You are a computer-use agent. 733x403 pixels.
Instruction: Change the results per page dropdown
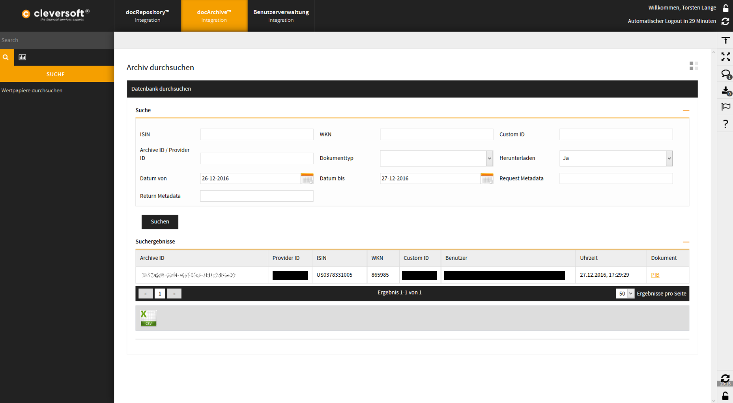point(625,294)
